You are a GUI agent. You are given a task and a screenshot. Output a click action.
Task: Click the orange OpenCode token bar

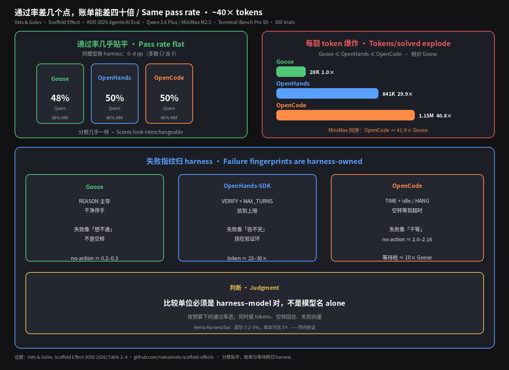[x=345, y=115]
